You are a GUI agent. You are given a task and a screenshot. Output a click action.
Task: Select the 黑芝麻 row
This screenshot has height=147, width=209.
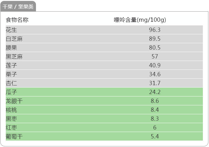click(104, 56)
